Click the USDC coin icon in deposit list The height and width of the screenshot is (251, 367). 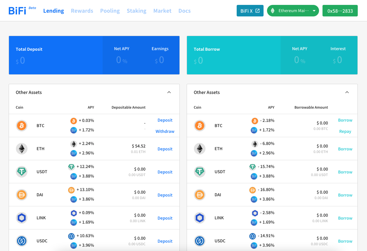click(x=22, y=241)
